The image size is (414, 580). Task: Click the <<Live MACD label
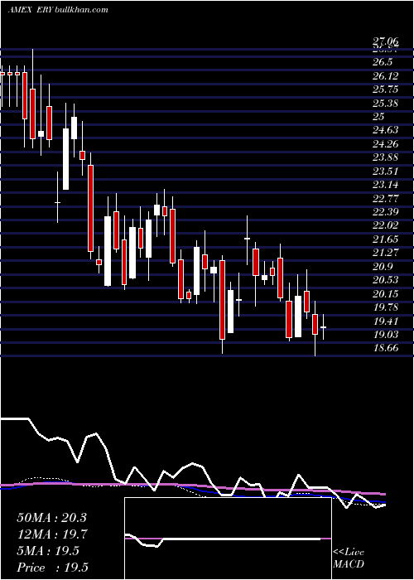coord(349,558)
